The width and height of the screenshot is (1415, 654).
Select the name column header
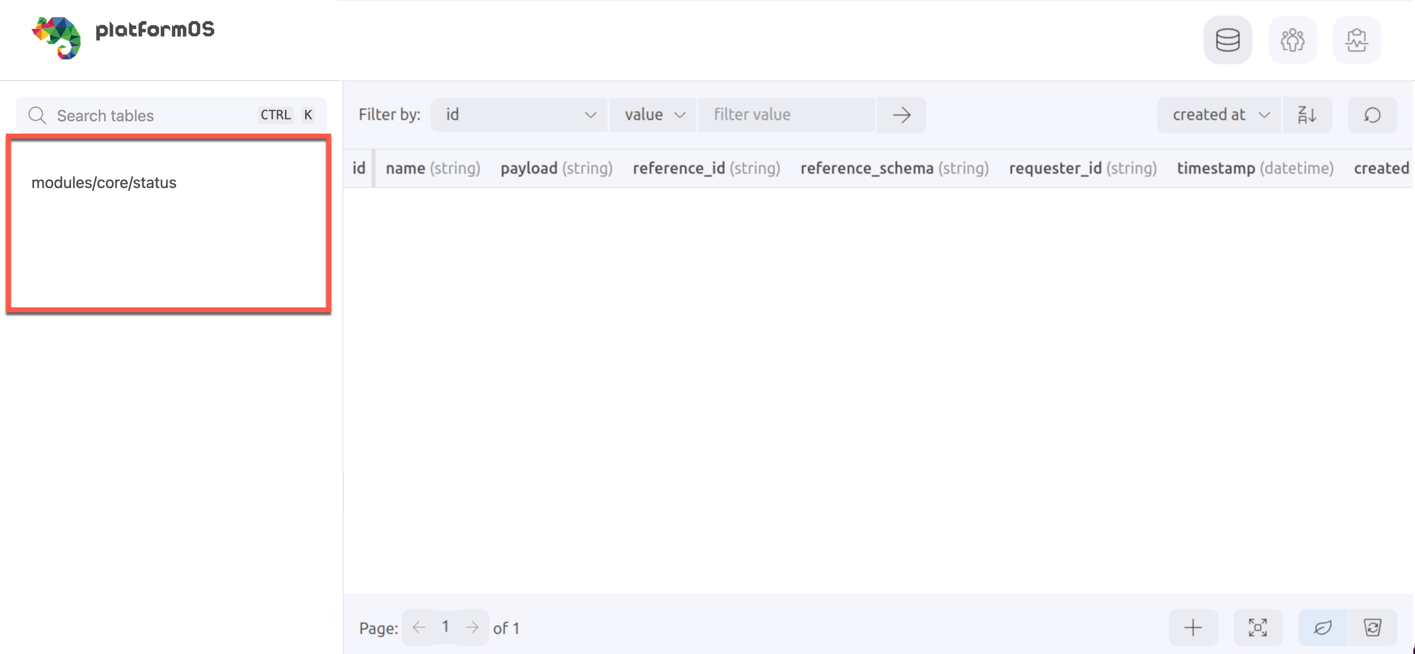[432, 168]
